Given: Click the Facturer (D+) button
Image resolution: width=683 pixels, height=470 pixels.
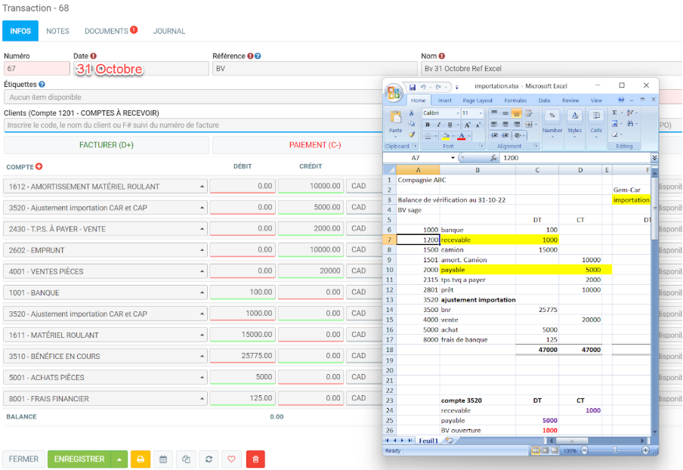Looking at the screenshot, I should [x=107, y=145].
